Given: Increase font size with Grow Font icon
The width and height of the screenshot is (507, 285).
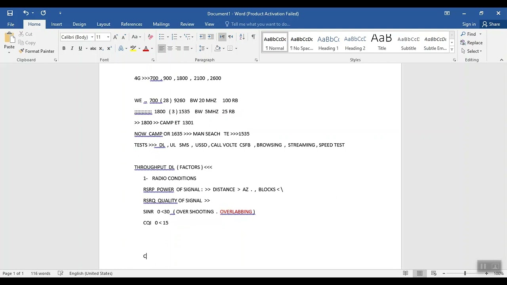Looking at the screenshot, I should point(115,37).
